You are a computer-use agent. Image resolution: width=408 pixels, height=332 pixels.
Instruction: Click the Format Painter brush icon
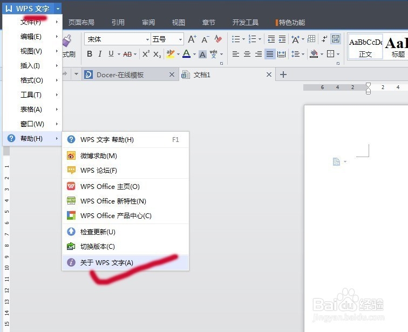(x=67, y=40)
